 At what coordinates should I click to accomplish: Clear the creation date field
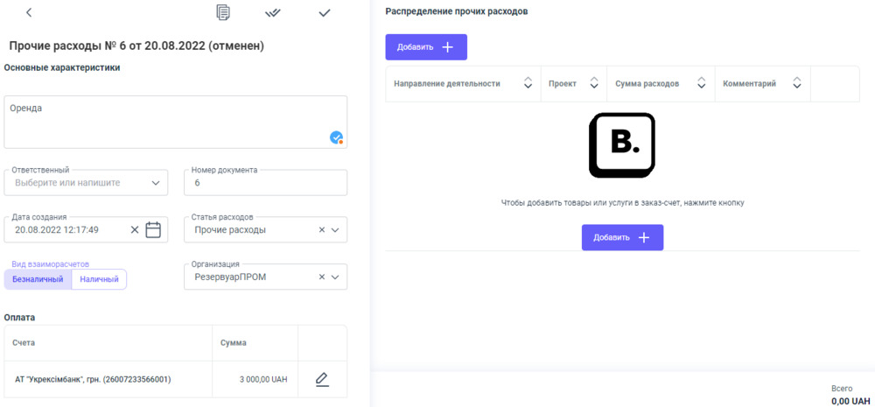(x=135, y=230)
